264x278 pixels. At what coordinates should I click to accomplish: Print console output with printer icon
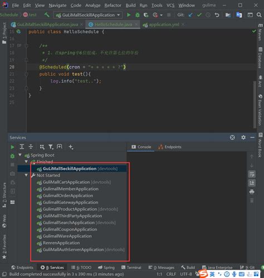pos(252,192)
